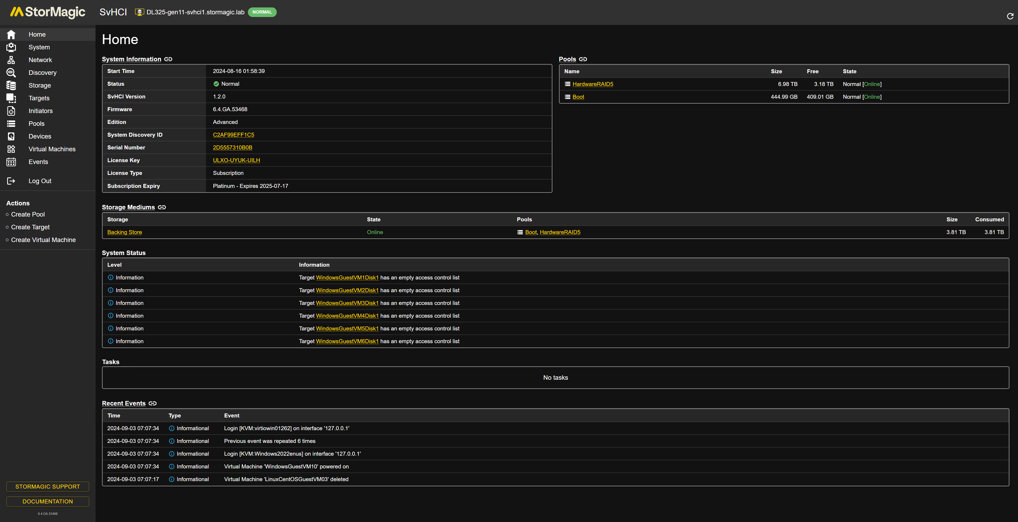Click the refresh icon at top right
This screenshot has height=522, width=1018.
(1010, 16)
